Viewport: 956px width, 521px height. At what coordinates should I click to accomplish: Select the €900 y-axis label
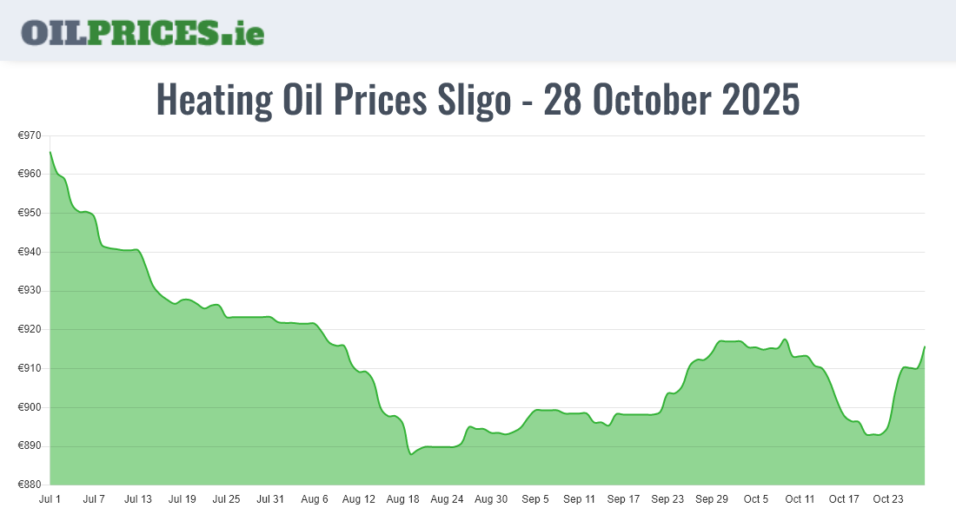pyautogui.click(x=30, y=407)
